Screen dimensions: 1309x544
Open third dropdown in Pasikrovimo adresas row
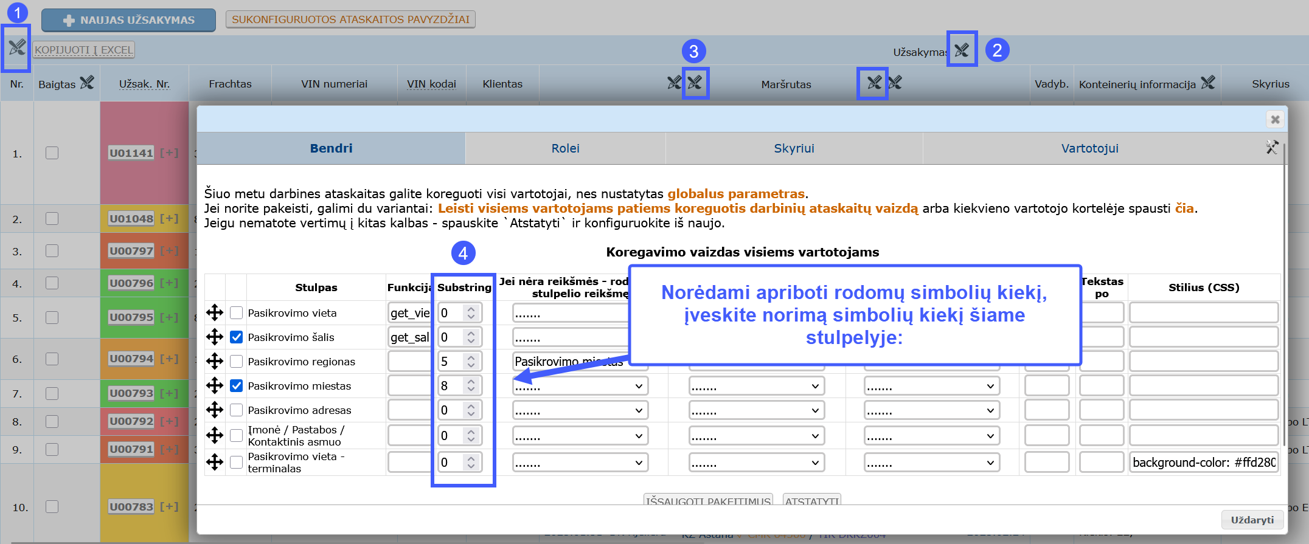click(932, 410)
